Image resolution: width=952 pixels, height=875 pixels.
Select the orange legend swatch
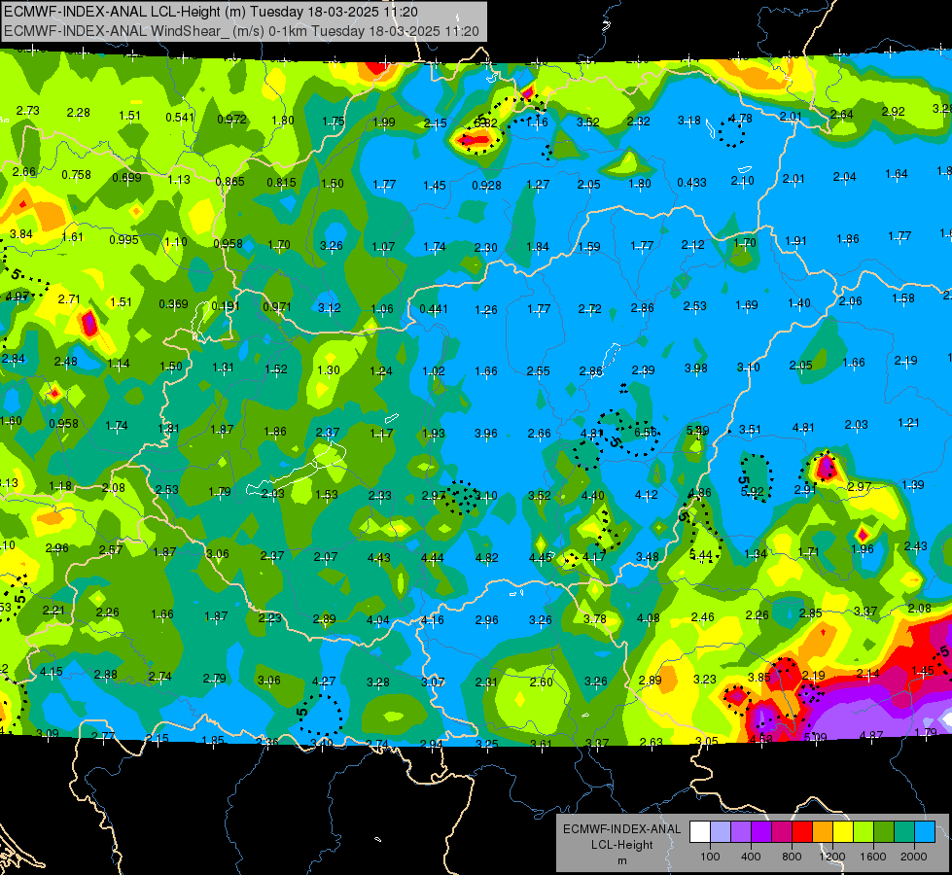tap(823, 832)
